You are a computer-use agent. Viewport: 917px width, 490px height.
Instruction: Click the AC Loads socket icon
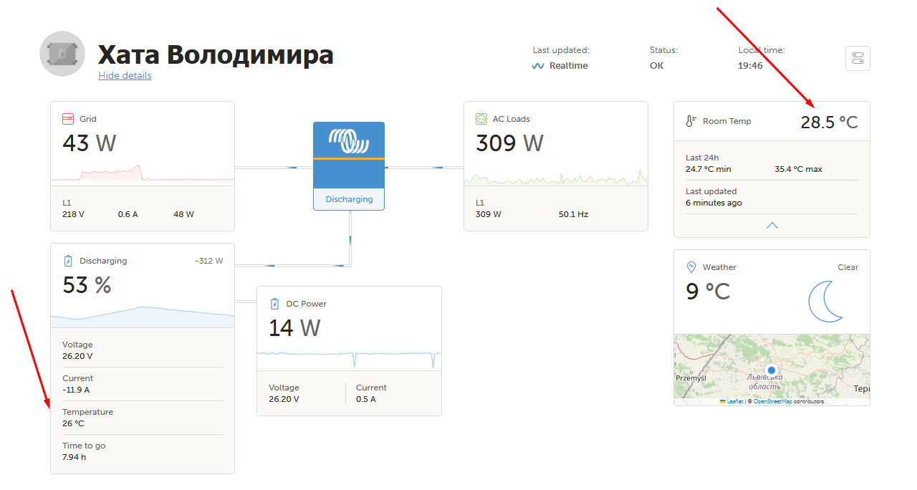click(481, 119)
